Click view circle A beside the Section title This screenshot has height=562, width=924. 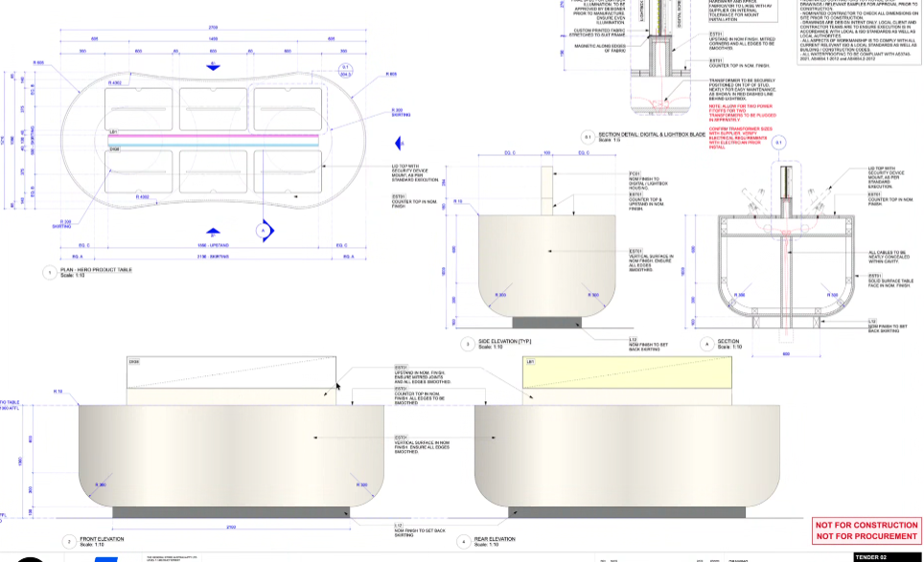click(x=707, y=343)
